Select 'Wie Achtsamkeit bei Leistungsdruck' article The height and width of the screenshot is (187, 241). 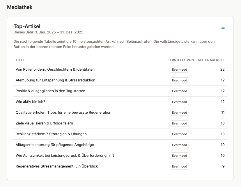pyautogui.click(x=65, y=156)
